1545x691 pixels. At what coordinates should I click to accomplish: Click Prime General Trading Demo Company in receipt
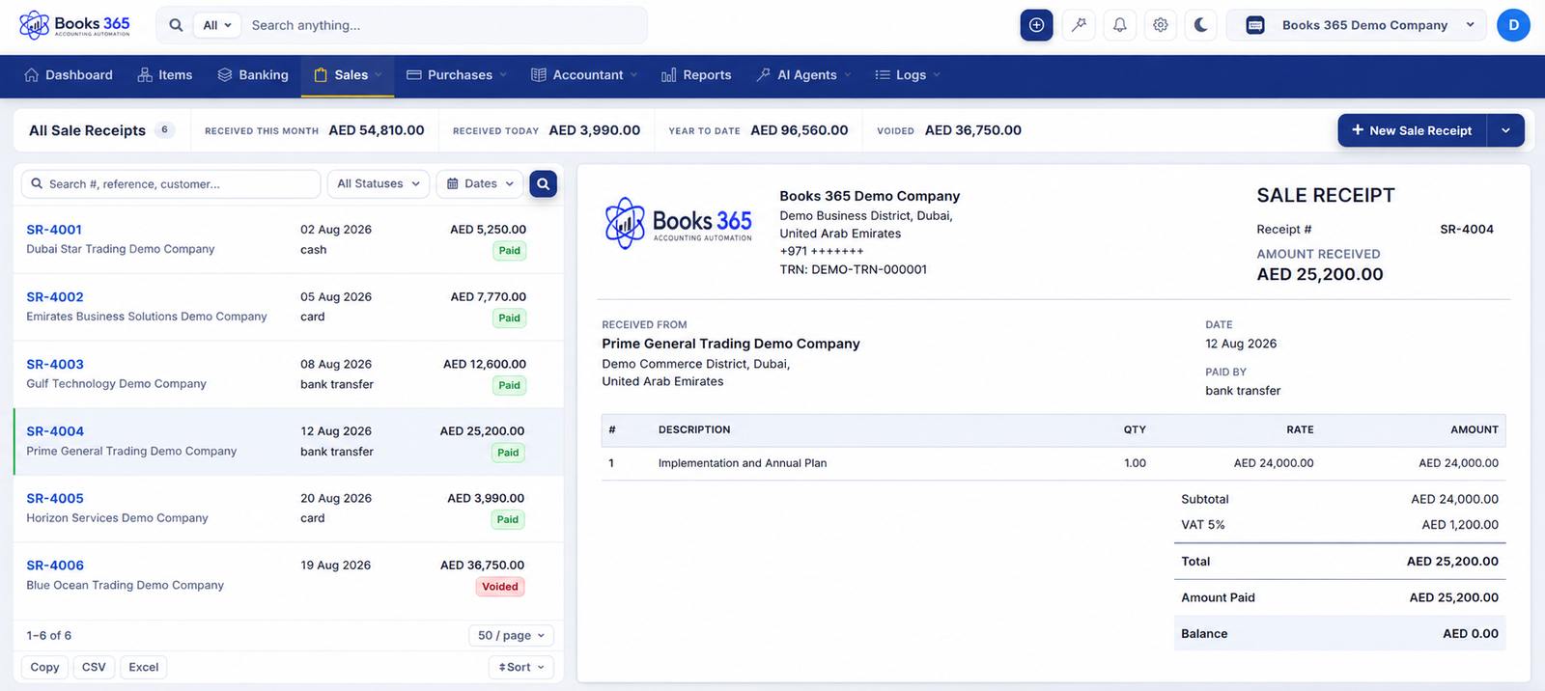pos(731,344)
